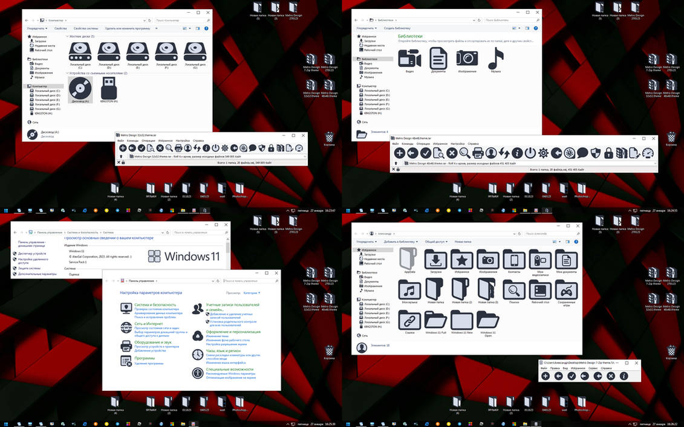Click the Add plus icon in 7-Zip window
The width and height of the screenshot is (684, 427).
click(546, 376)
